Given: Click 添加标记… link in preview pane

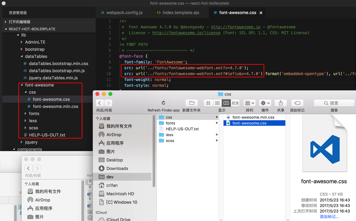Looking at the screenshot, I should tap(329, 217).
